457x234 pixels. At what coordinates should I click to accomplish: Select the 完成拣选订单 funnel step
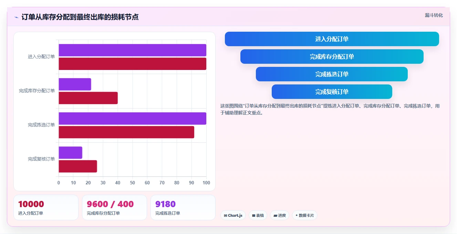(x=332, y=74)
